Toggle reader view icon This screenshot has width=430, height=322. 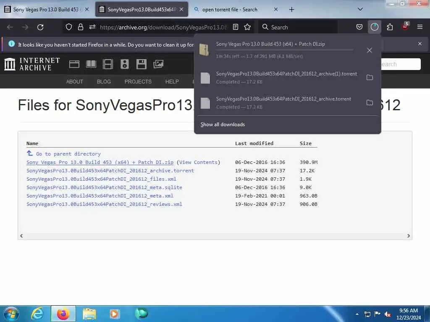click(235, 27)
